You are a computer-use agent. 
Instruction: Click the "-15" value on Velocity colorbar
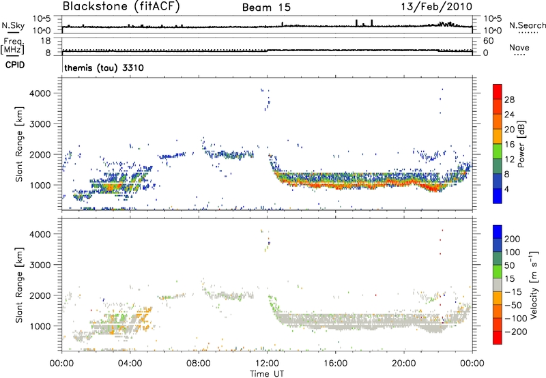pyautogui.click(x=513, y=291)
